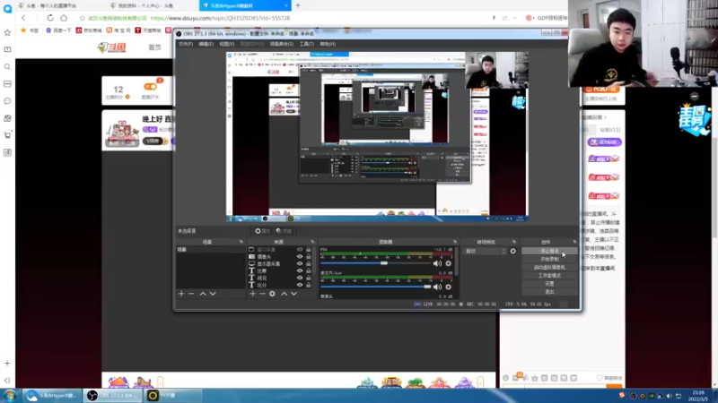Click 工作室模式 studio mode button

pyautogui.click(x=549, y=276)
